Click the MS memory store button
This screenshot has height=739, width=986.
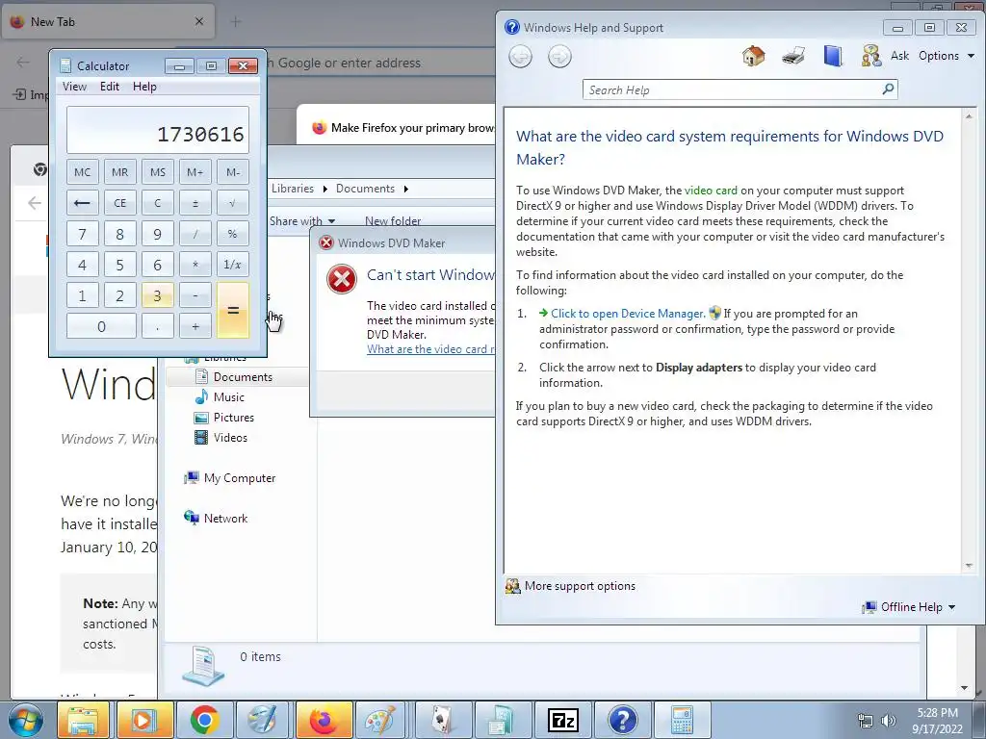pyautogui.click(x=157, y=172)
